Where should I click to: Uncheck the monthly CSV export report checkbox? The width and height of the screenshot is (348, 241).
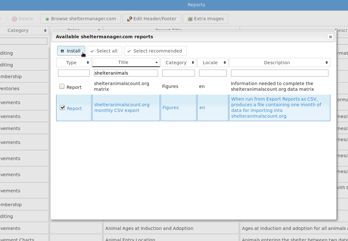coord(62,108)
